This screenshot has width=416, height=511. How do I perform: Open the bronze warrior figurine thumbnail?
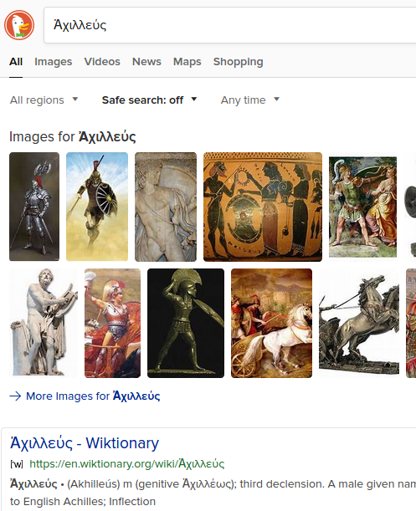(x=186, y=323)
